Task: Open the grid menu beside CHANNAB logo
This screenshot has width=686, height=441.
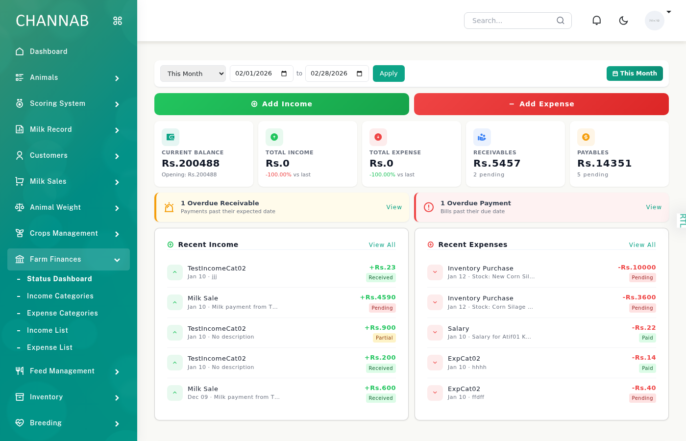Action: click(x=117, y=21)
